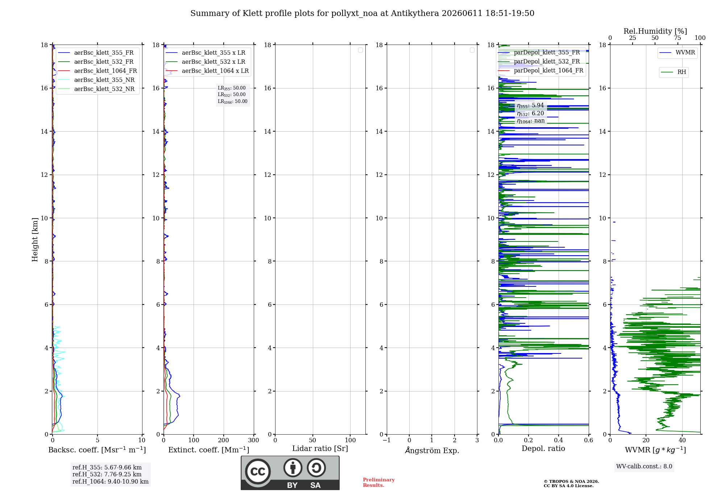Click the ref.H_355: 5.67-9.66 km text
725x493 pixels.
pyautogui.click(x=107, y=468)
